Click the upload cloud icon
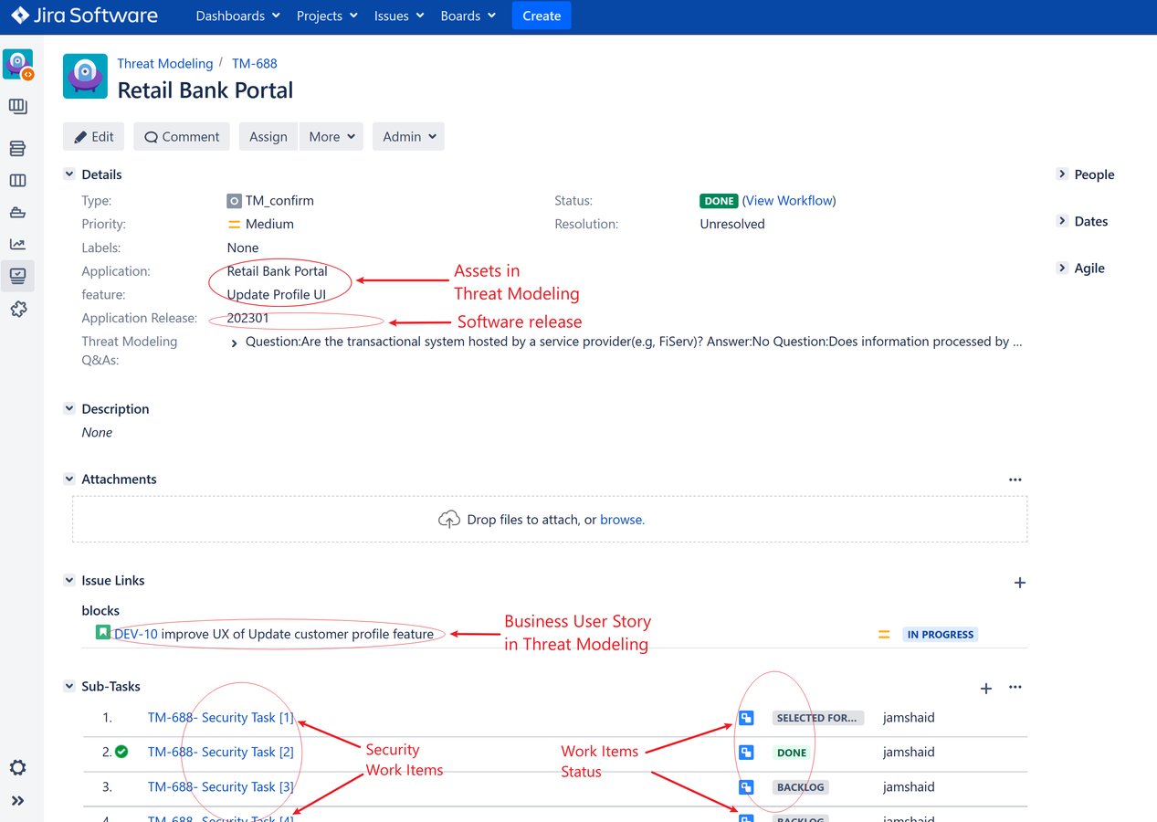The height and width of the screenshot is (822, 1157). 448,520
